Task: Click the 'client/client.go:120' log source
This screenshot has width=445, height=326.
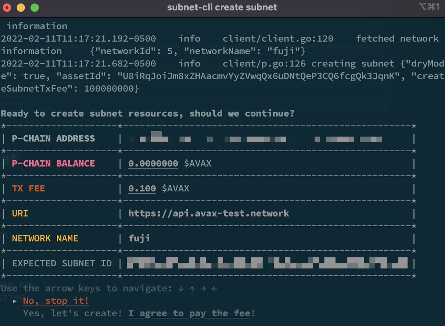Action: [278, 39]
